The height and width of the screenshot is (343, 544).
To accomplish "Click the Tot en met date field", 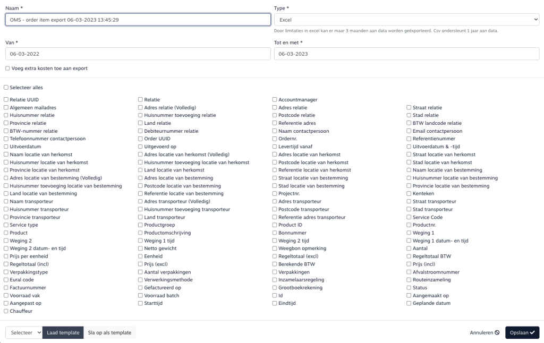I will [x=406, y=54].
